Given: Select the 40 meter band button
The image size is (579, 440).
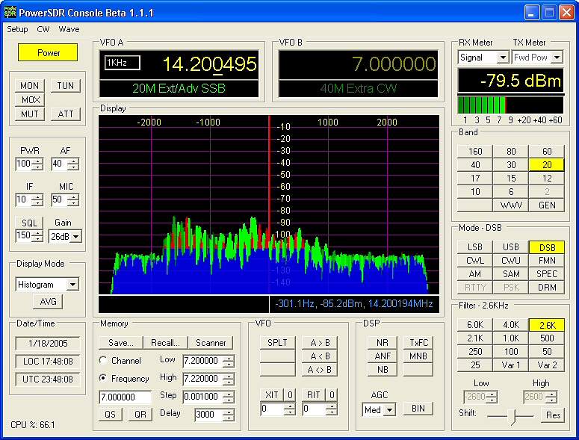Looking at the screenshot, I should point(475,165).
